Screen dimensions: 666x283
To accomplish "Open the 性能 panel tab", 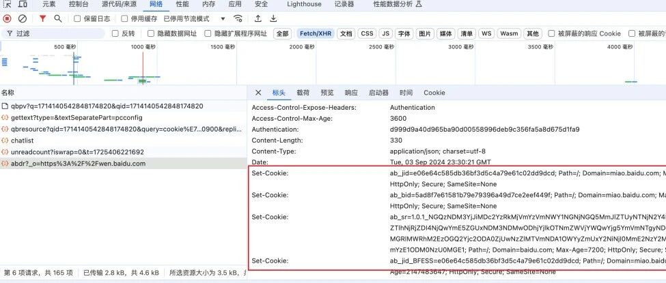I will 182,4.
